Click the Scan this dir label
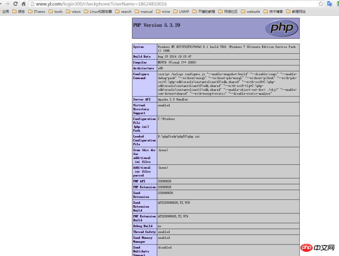The width and height of the screenshot is (339, 256). pos(144,156)
